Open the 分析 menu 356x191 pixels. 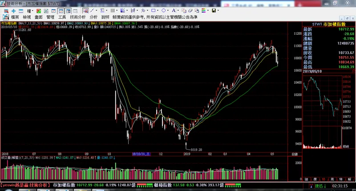(x=93, y=17)
